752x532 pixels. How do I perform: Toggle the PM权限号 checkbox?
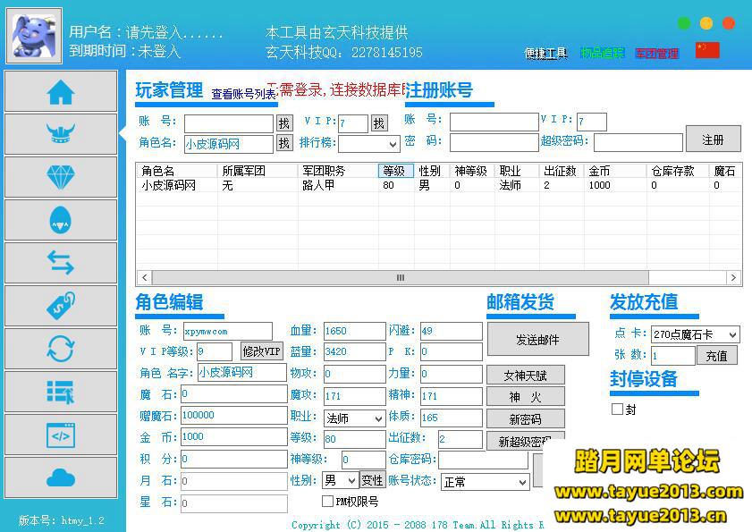click(x=327, y=502)
